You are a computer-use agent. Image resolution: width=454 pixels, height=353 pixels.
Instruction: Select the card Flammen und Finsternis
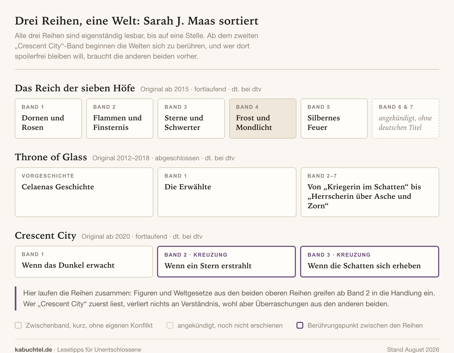[120, 119]
